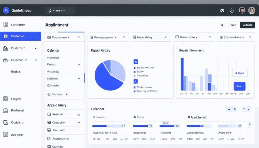This screenshot has width=259, height=148.
Task: Click the Rppeis monotegy legend color square
Action: (x=134, y=68)
